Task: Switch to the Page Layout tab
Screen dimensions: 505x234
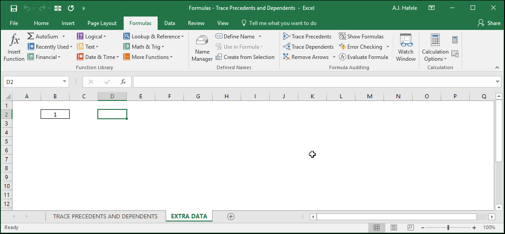Action: tap(102, 23)
